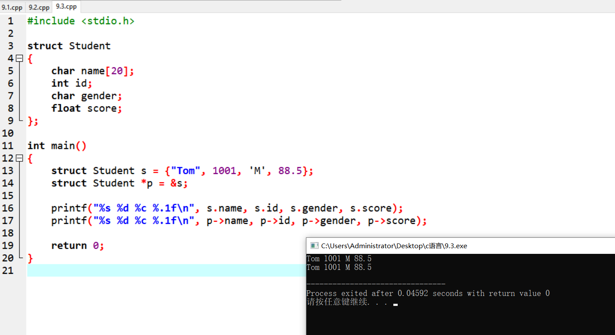The image size is (615, 335).
Task: Click the console window icon in title bar
Action: [314, 246]
